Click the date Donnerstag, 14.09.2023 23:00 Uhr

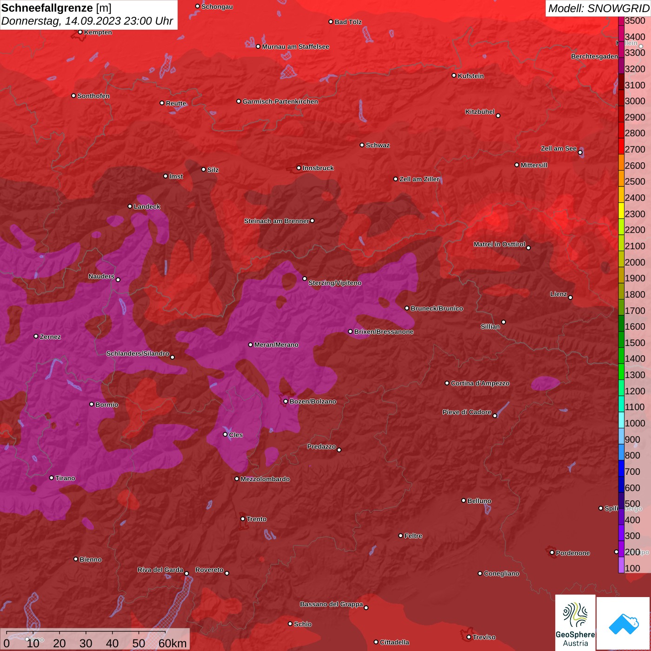point(87,21)
